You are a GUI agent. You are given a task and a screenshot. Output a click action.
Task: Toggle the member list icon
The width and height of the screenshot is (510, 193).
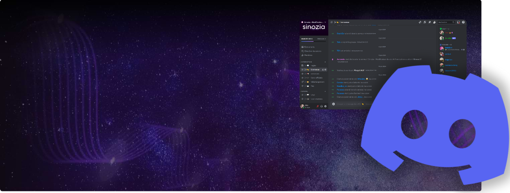(x=434, y=22)
